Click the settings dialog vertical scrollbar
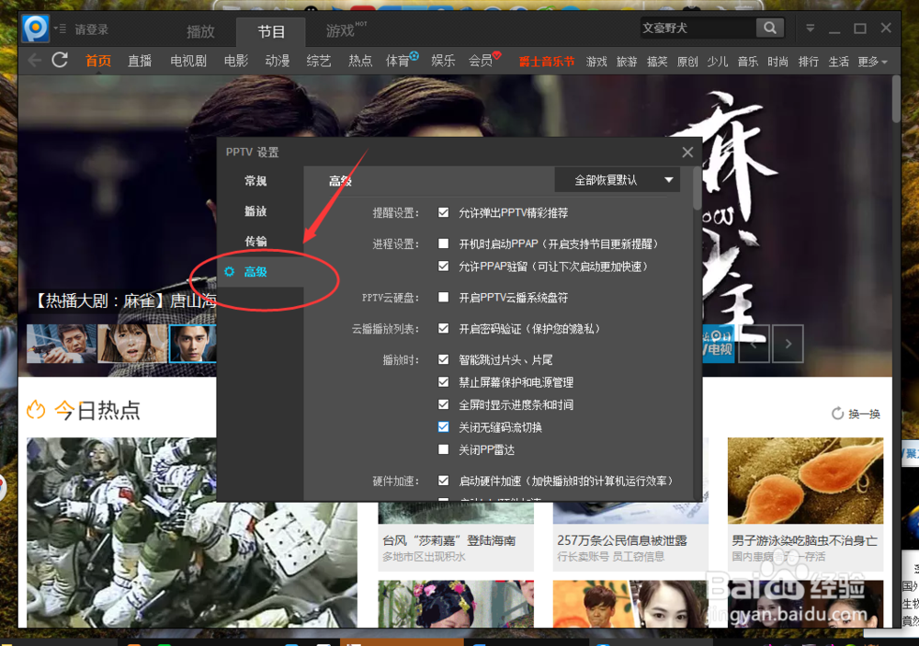 [697, 188]
